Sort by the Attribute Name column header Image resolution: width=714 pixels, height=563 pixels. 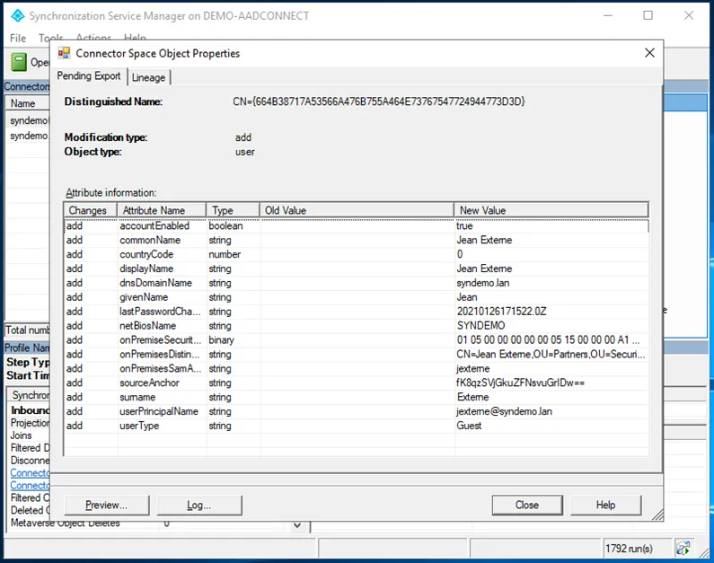click(161, 210)
